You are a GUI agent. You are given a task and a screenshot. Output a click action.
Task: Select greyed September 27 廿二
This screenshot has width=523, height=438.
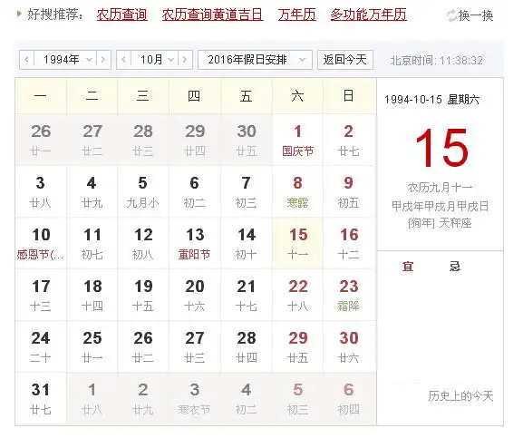click(x=92, y=141)
